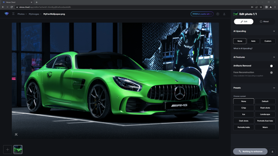Go to Photos breadcrumb

pos(21,14)
